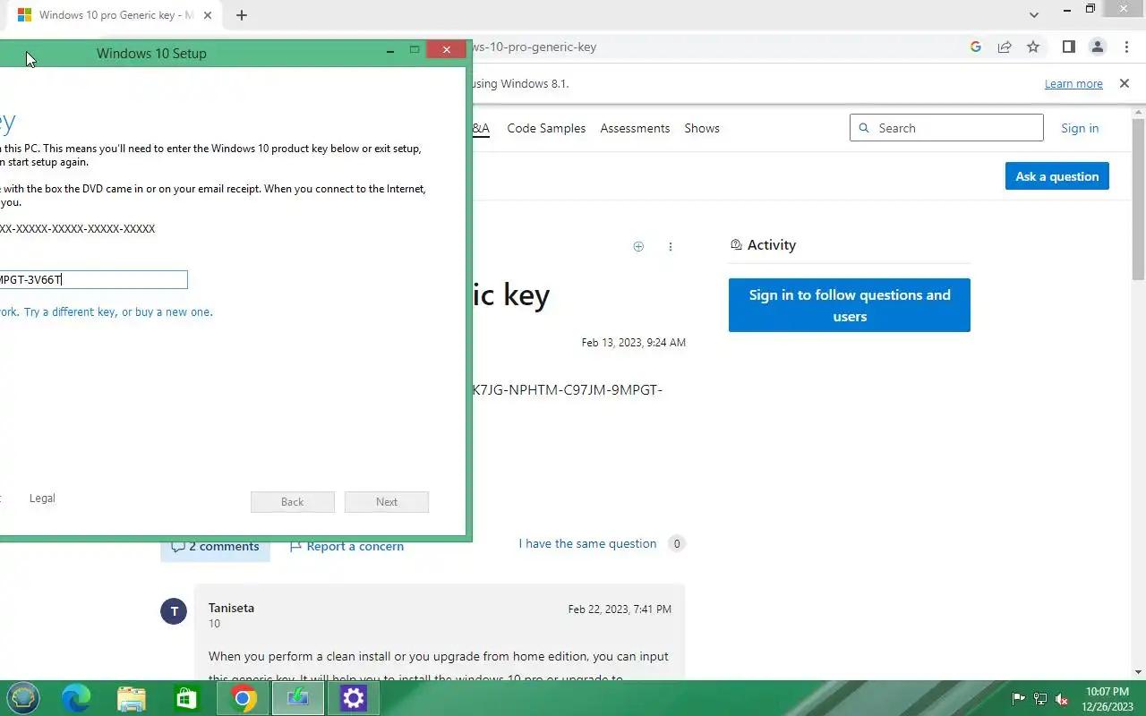Open Store app from taskbar

(x=186, y=698)
